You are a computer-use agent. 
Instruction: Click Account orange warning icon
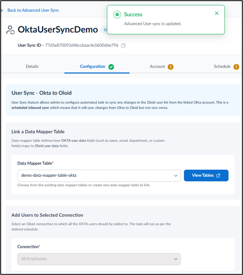171,67
